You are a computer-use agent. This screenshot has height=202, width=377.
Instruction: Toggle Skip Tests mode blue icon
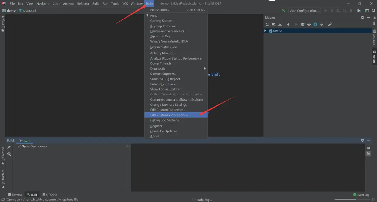(315, 24)
